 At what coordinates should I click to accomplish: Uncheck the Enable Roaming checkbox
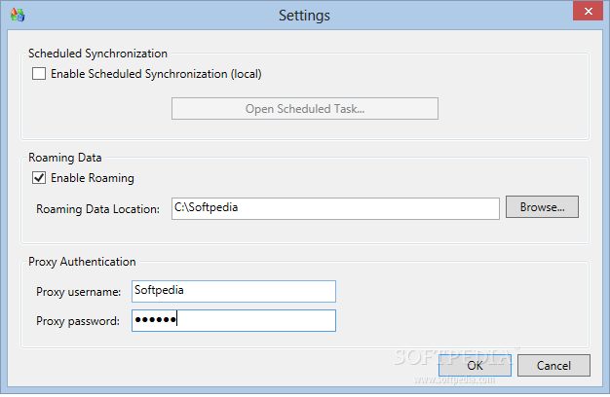[x=39, y=177]
